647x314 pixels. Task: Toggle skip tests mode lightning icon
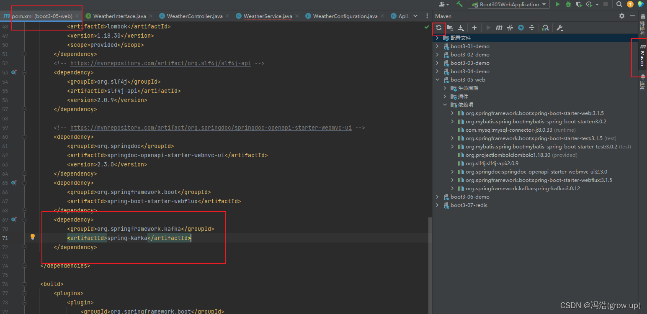(521, 28)
